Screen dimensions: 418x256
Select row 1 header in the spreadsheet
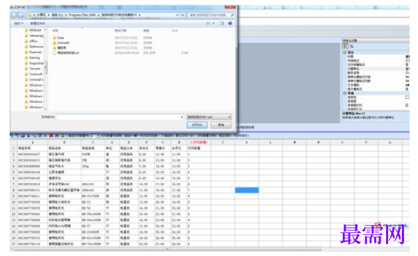click(x=13, y=148)
